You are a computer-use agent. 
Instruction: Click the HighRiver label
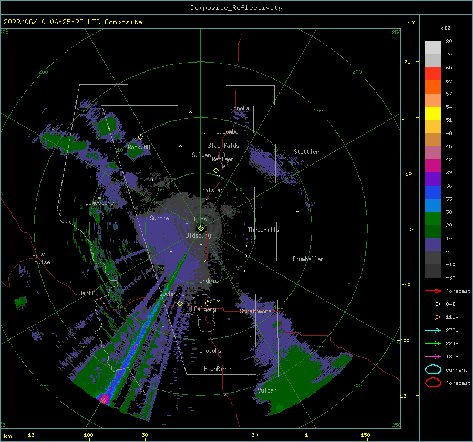[x=218, y=369]
